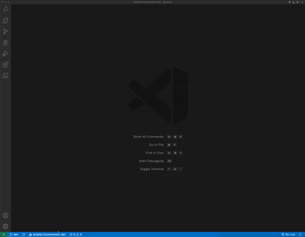This screenshot has width=305, height=237.
Task: Start Go Live server from status bar
Action: (288, 234)
